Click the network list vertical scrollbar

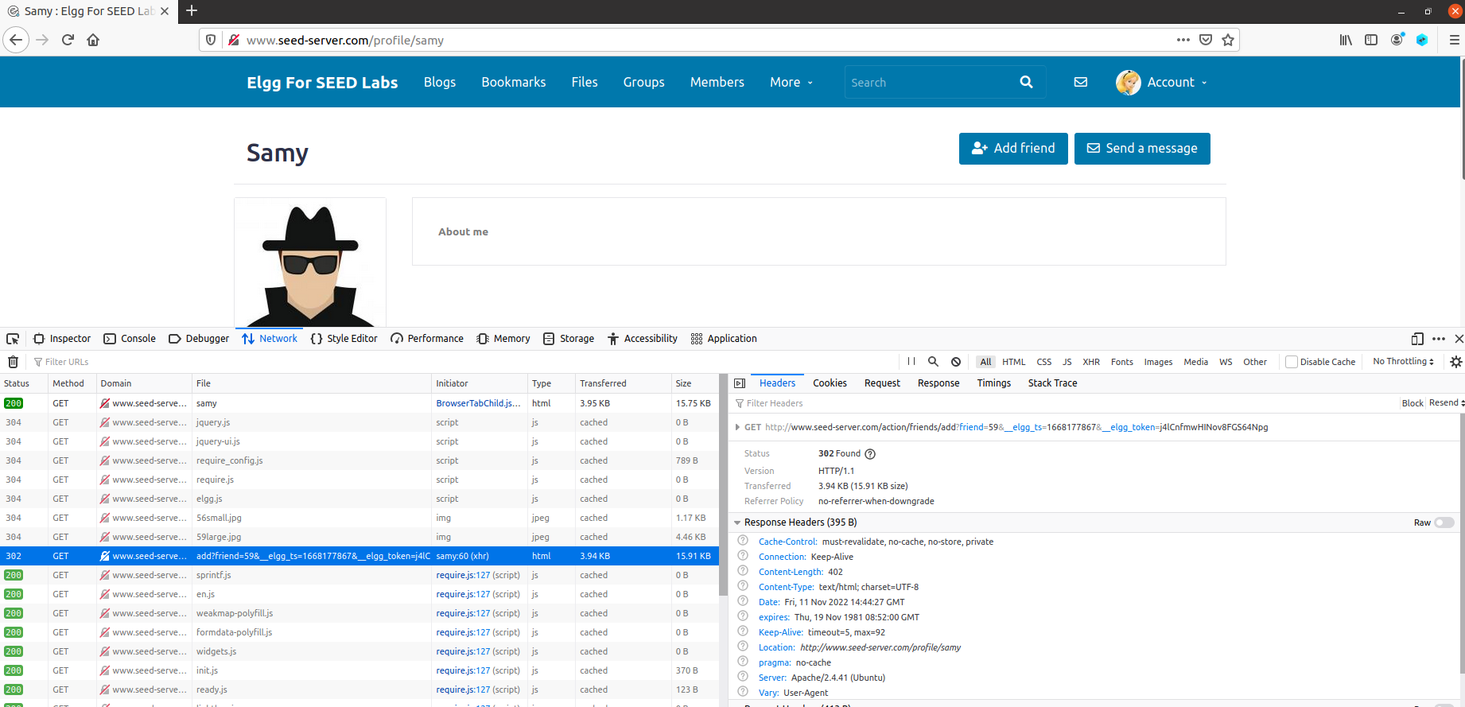(x=723, y=485)
